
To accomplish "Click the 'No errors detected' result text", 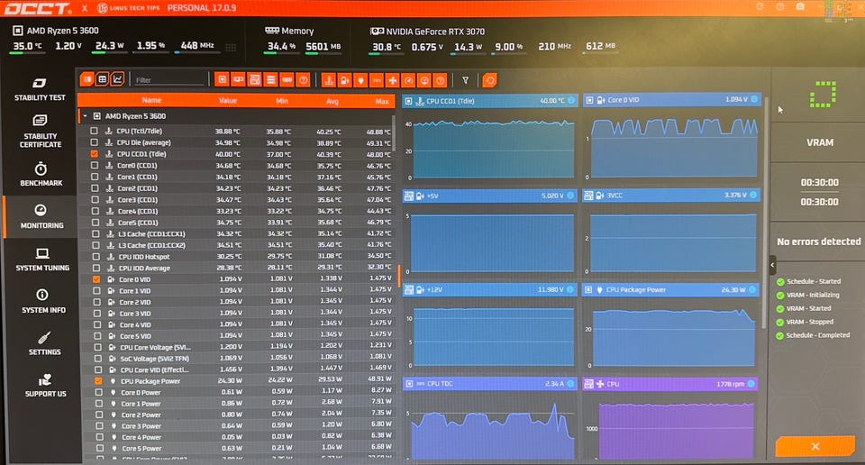I will pyautogui.click(x=819, y=241).
